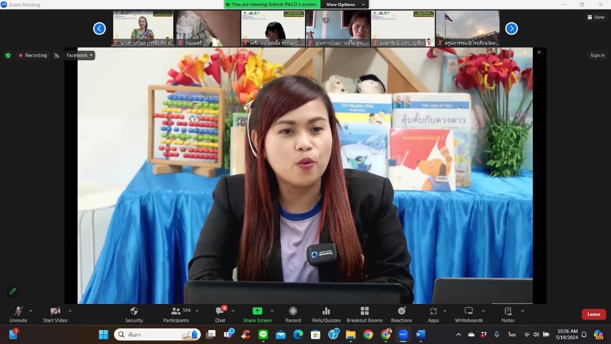The width and height of the screenshot is (611, 344).
Task: Open Breakout Rooms
Action: click(365, 314)
